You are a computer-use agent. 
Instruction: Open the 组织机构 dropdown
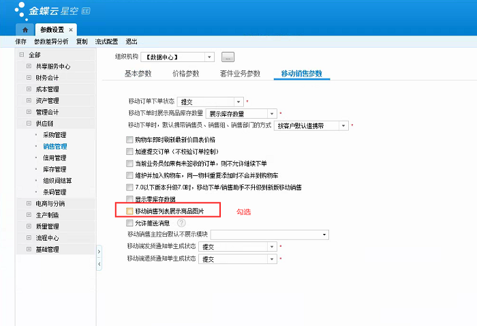point(209,57)
